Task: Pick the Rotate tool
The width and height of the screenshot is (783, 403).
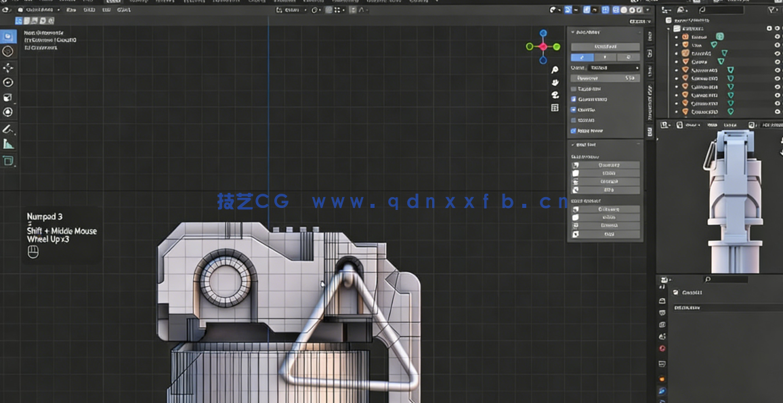Action: (8, 83)
